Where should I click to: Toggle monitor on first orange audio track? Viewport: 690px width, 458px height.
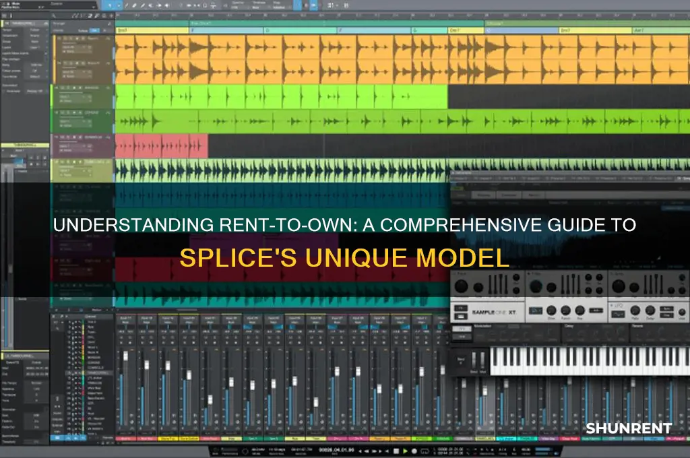coord(82,39)
